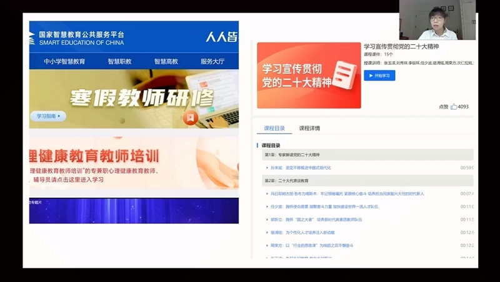The image size is (500, 282).
Task: Click the blue banner below the training section
Action: point(134,211)
